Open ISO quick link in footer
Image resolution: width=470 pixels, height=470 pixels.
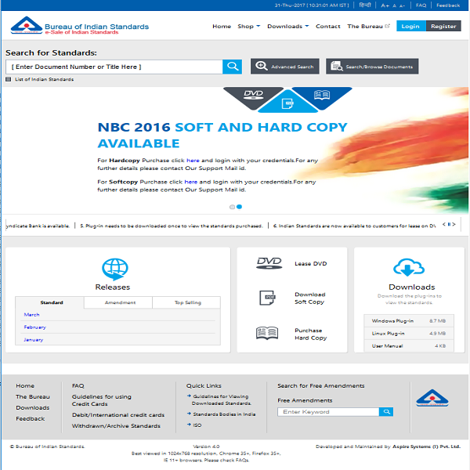pyautogui.click(x=197, y=425)
